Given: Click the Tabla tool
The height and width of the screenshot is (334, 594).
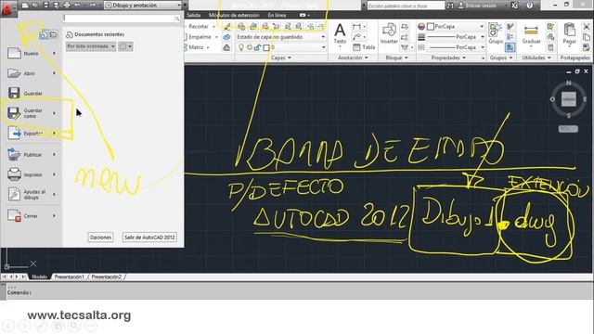Looking at the screenshot, I should click(x=364, y=47).
